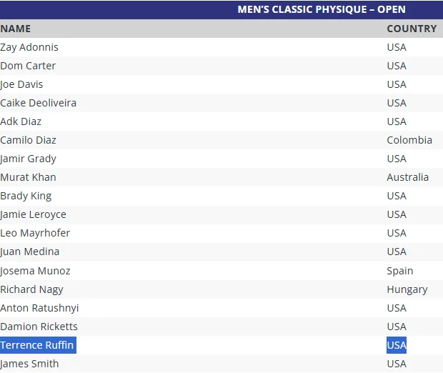Select the Murat Khan entry
The width and height of the screenshot is (443, 373).
[x=28, y=177]
